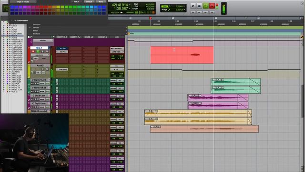This screenshot has height=172, width=305.
Task: Select the REC-1_140 clip
Action: (204, 129)
